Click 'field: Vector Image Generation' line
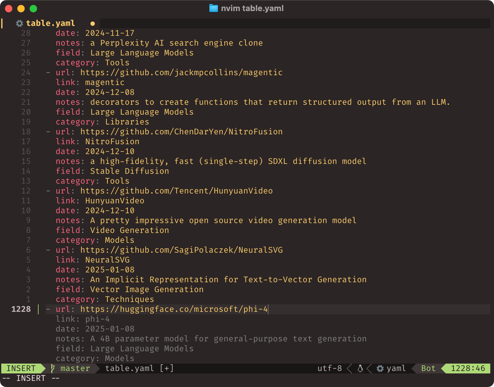494x387 pixels. [x=129, y=289]
